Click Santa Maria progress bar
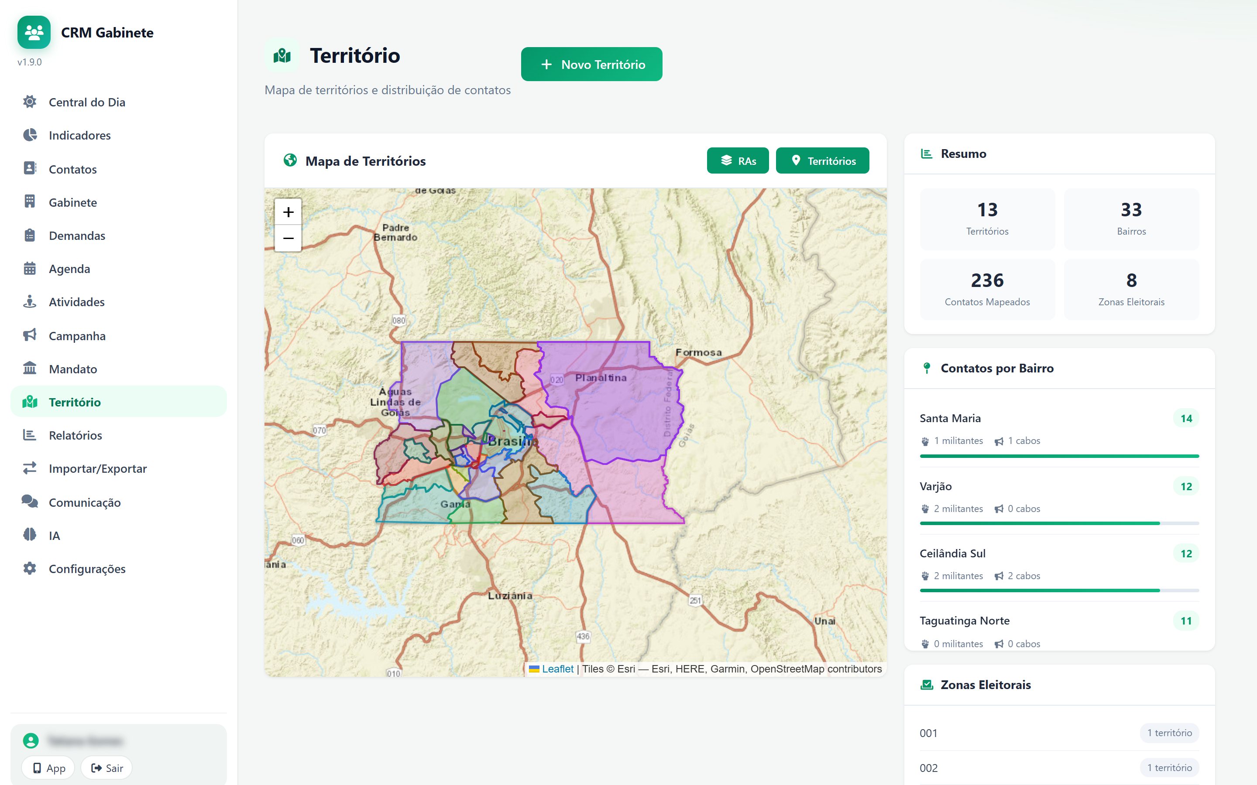The image size is (1257, 785). coord(1059,456)
